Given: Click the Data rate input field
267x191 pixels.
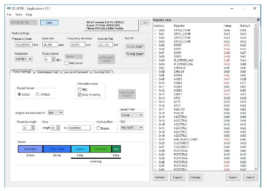Looking at the screenshot, I should 50,45.
